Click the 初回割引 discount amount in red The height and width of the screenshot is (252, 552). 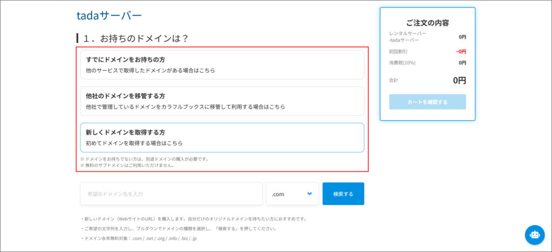[x=460, y=52]
